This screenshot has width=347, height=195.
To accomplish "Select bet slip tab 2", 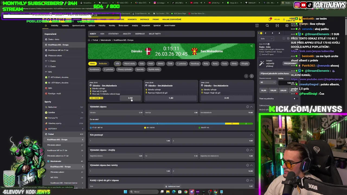I will pyautogui.click(x=265, y=33).
